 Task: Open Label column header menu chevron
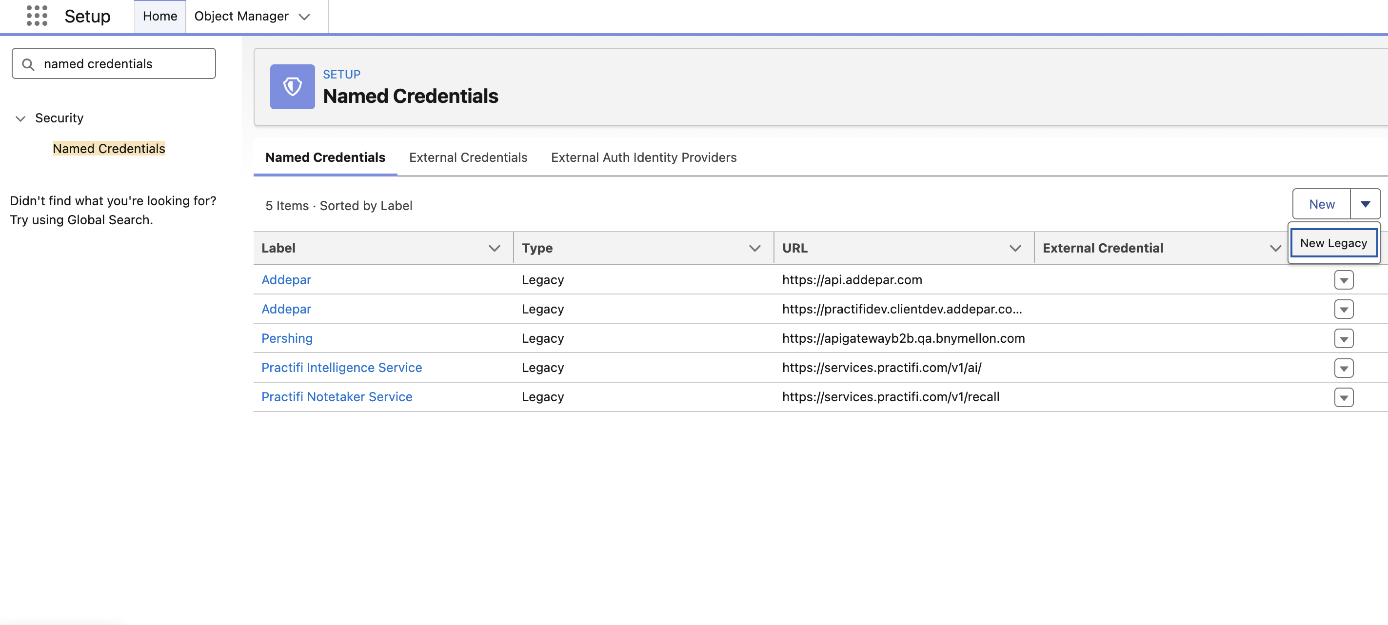click(x=494, y=248)
